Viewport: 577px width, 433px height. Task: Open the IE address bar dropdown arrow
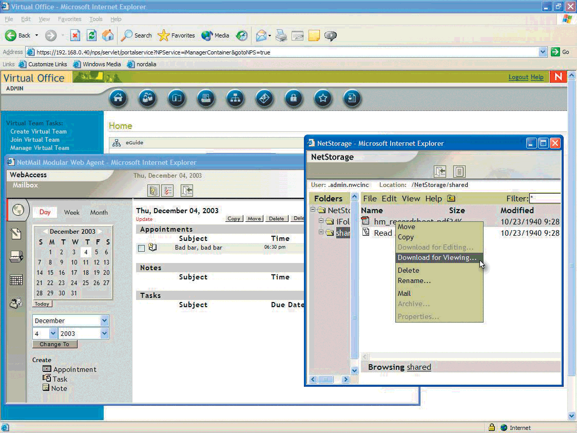[543, 52]
